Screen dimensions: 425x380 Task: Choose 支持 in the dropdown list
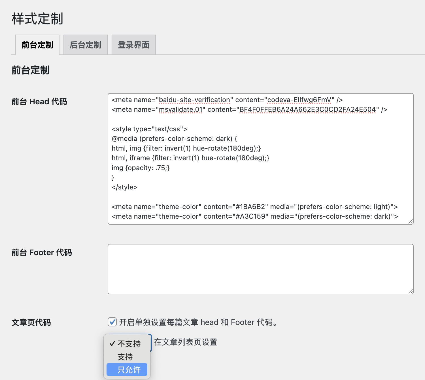[x=127, y=357]
